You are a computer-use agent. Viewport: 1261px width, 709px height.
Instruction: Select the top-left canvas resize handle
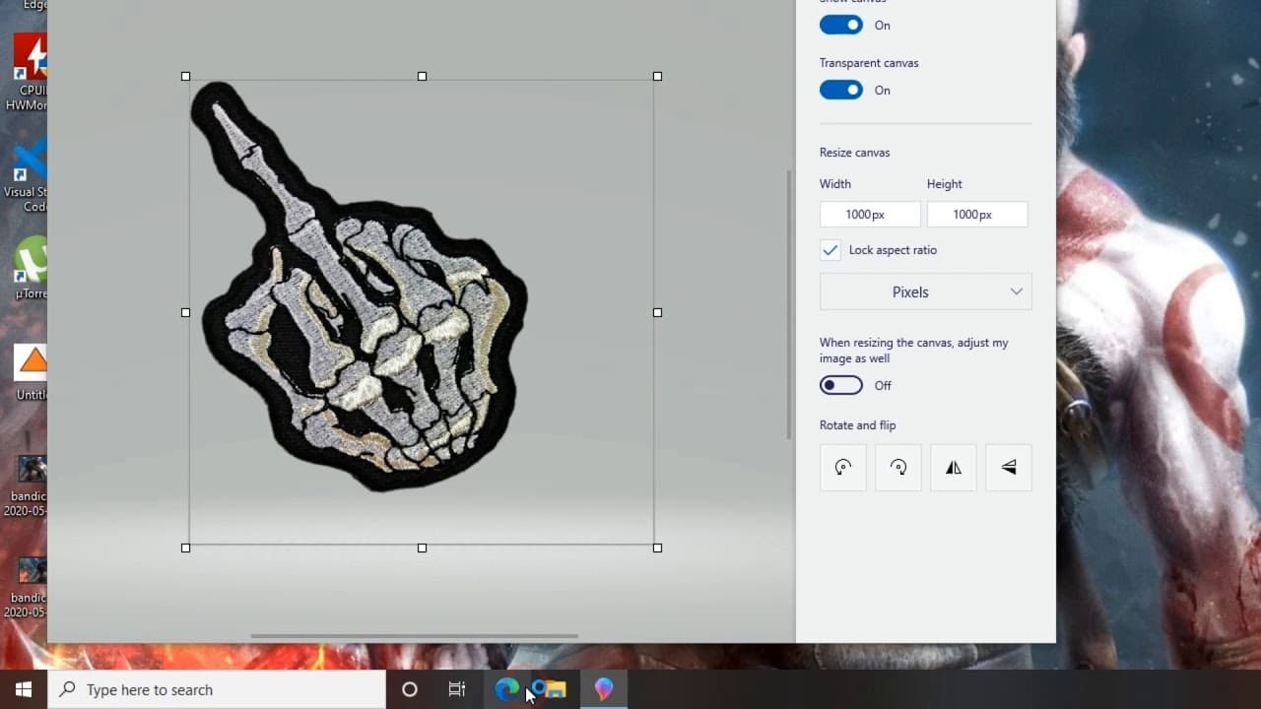(x=186, y=76)
